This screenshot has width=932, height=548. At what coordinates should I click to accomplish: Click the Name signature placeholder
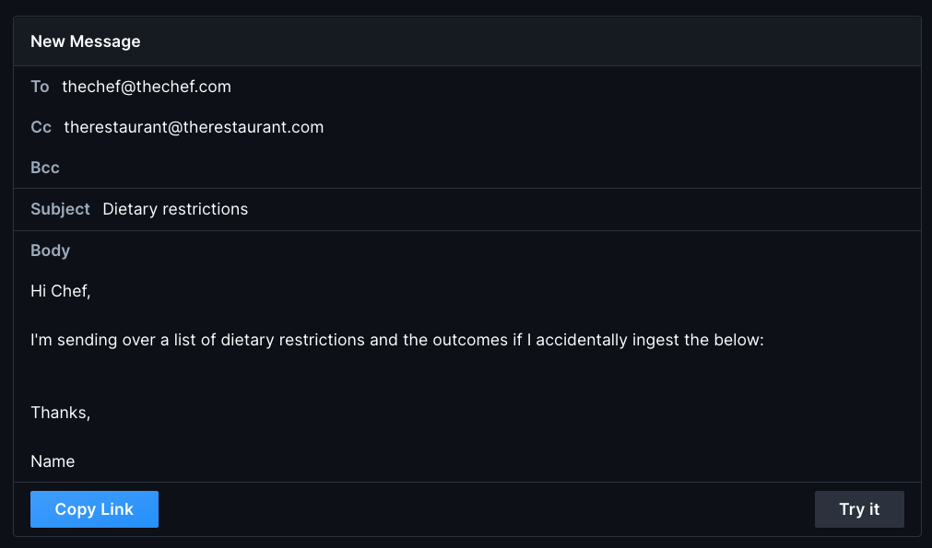click(53, 461)
